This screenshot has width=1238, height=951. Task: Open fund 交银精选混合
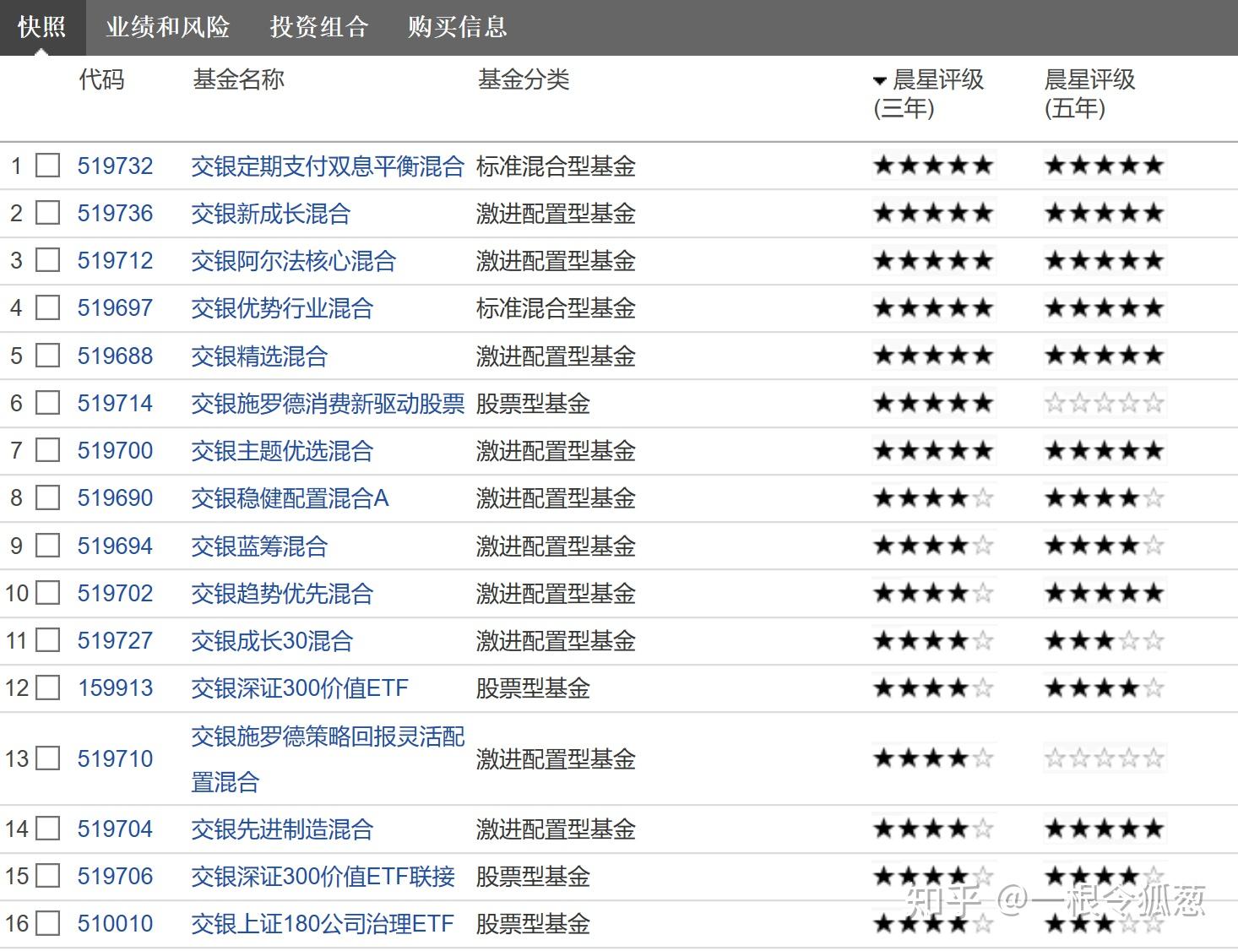tap(259, 356)
